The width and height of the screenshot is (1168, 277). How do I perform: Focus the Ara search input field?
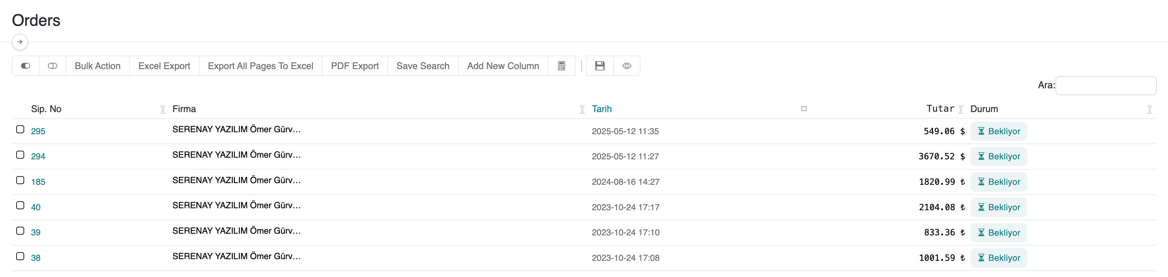[x=1105, y=86]
